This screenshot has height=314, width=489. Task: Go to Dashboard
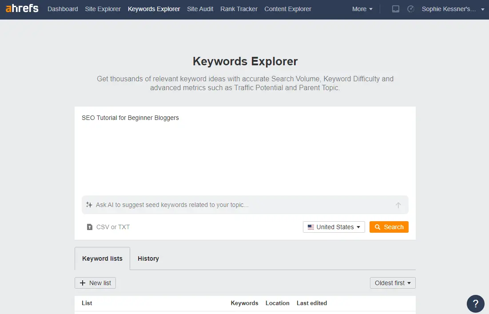coord(63,9)
